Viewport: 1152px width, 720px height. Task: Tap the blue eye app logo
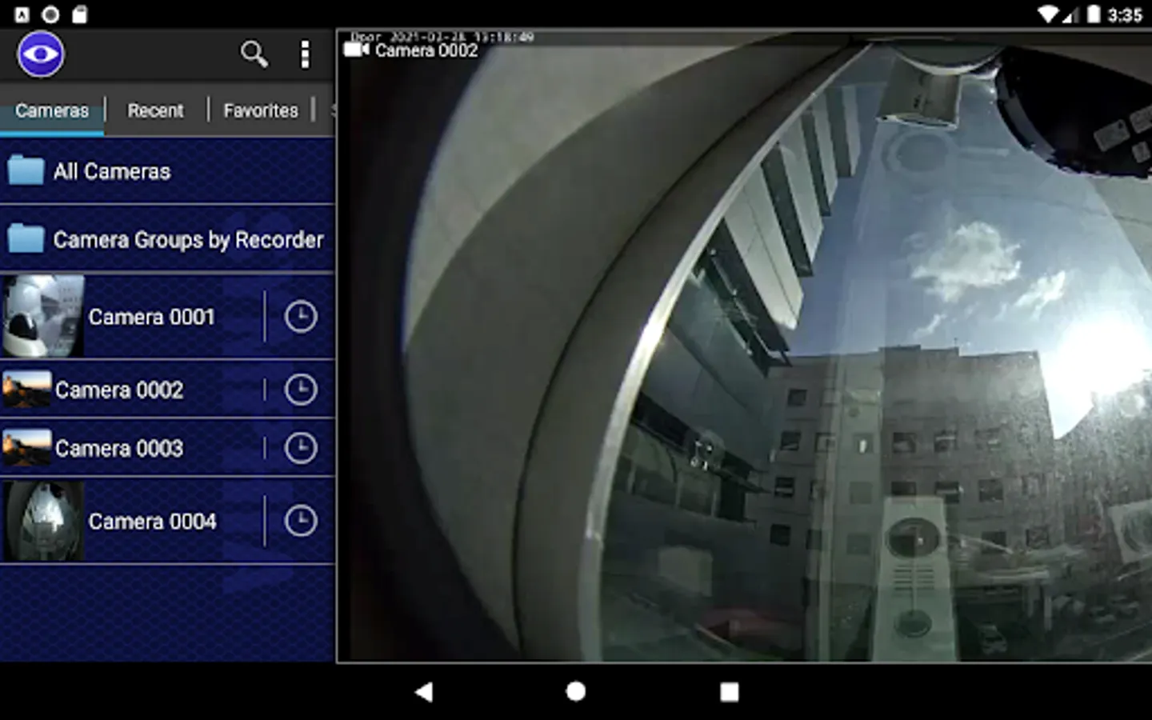[x=40, y=54]
